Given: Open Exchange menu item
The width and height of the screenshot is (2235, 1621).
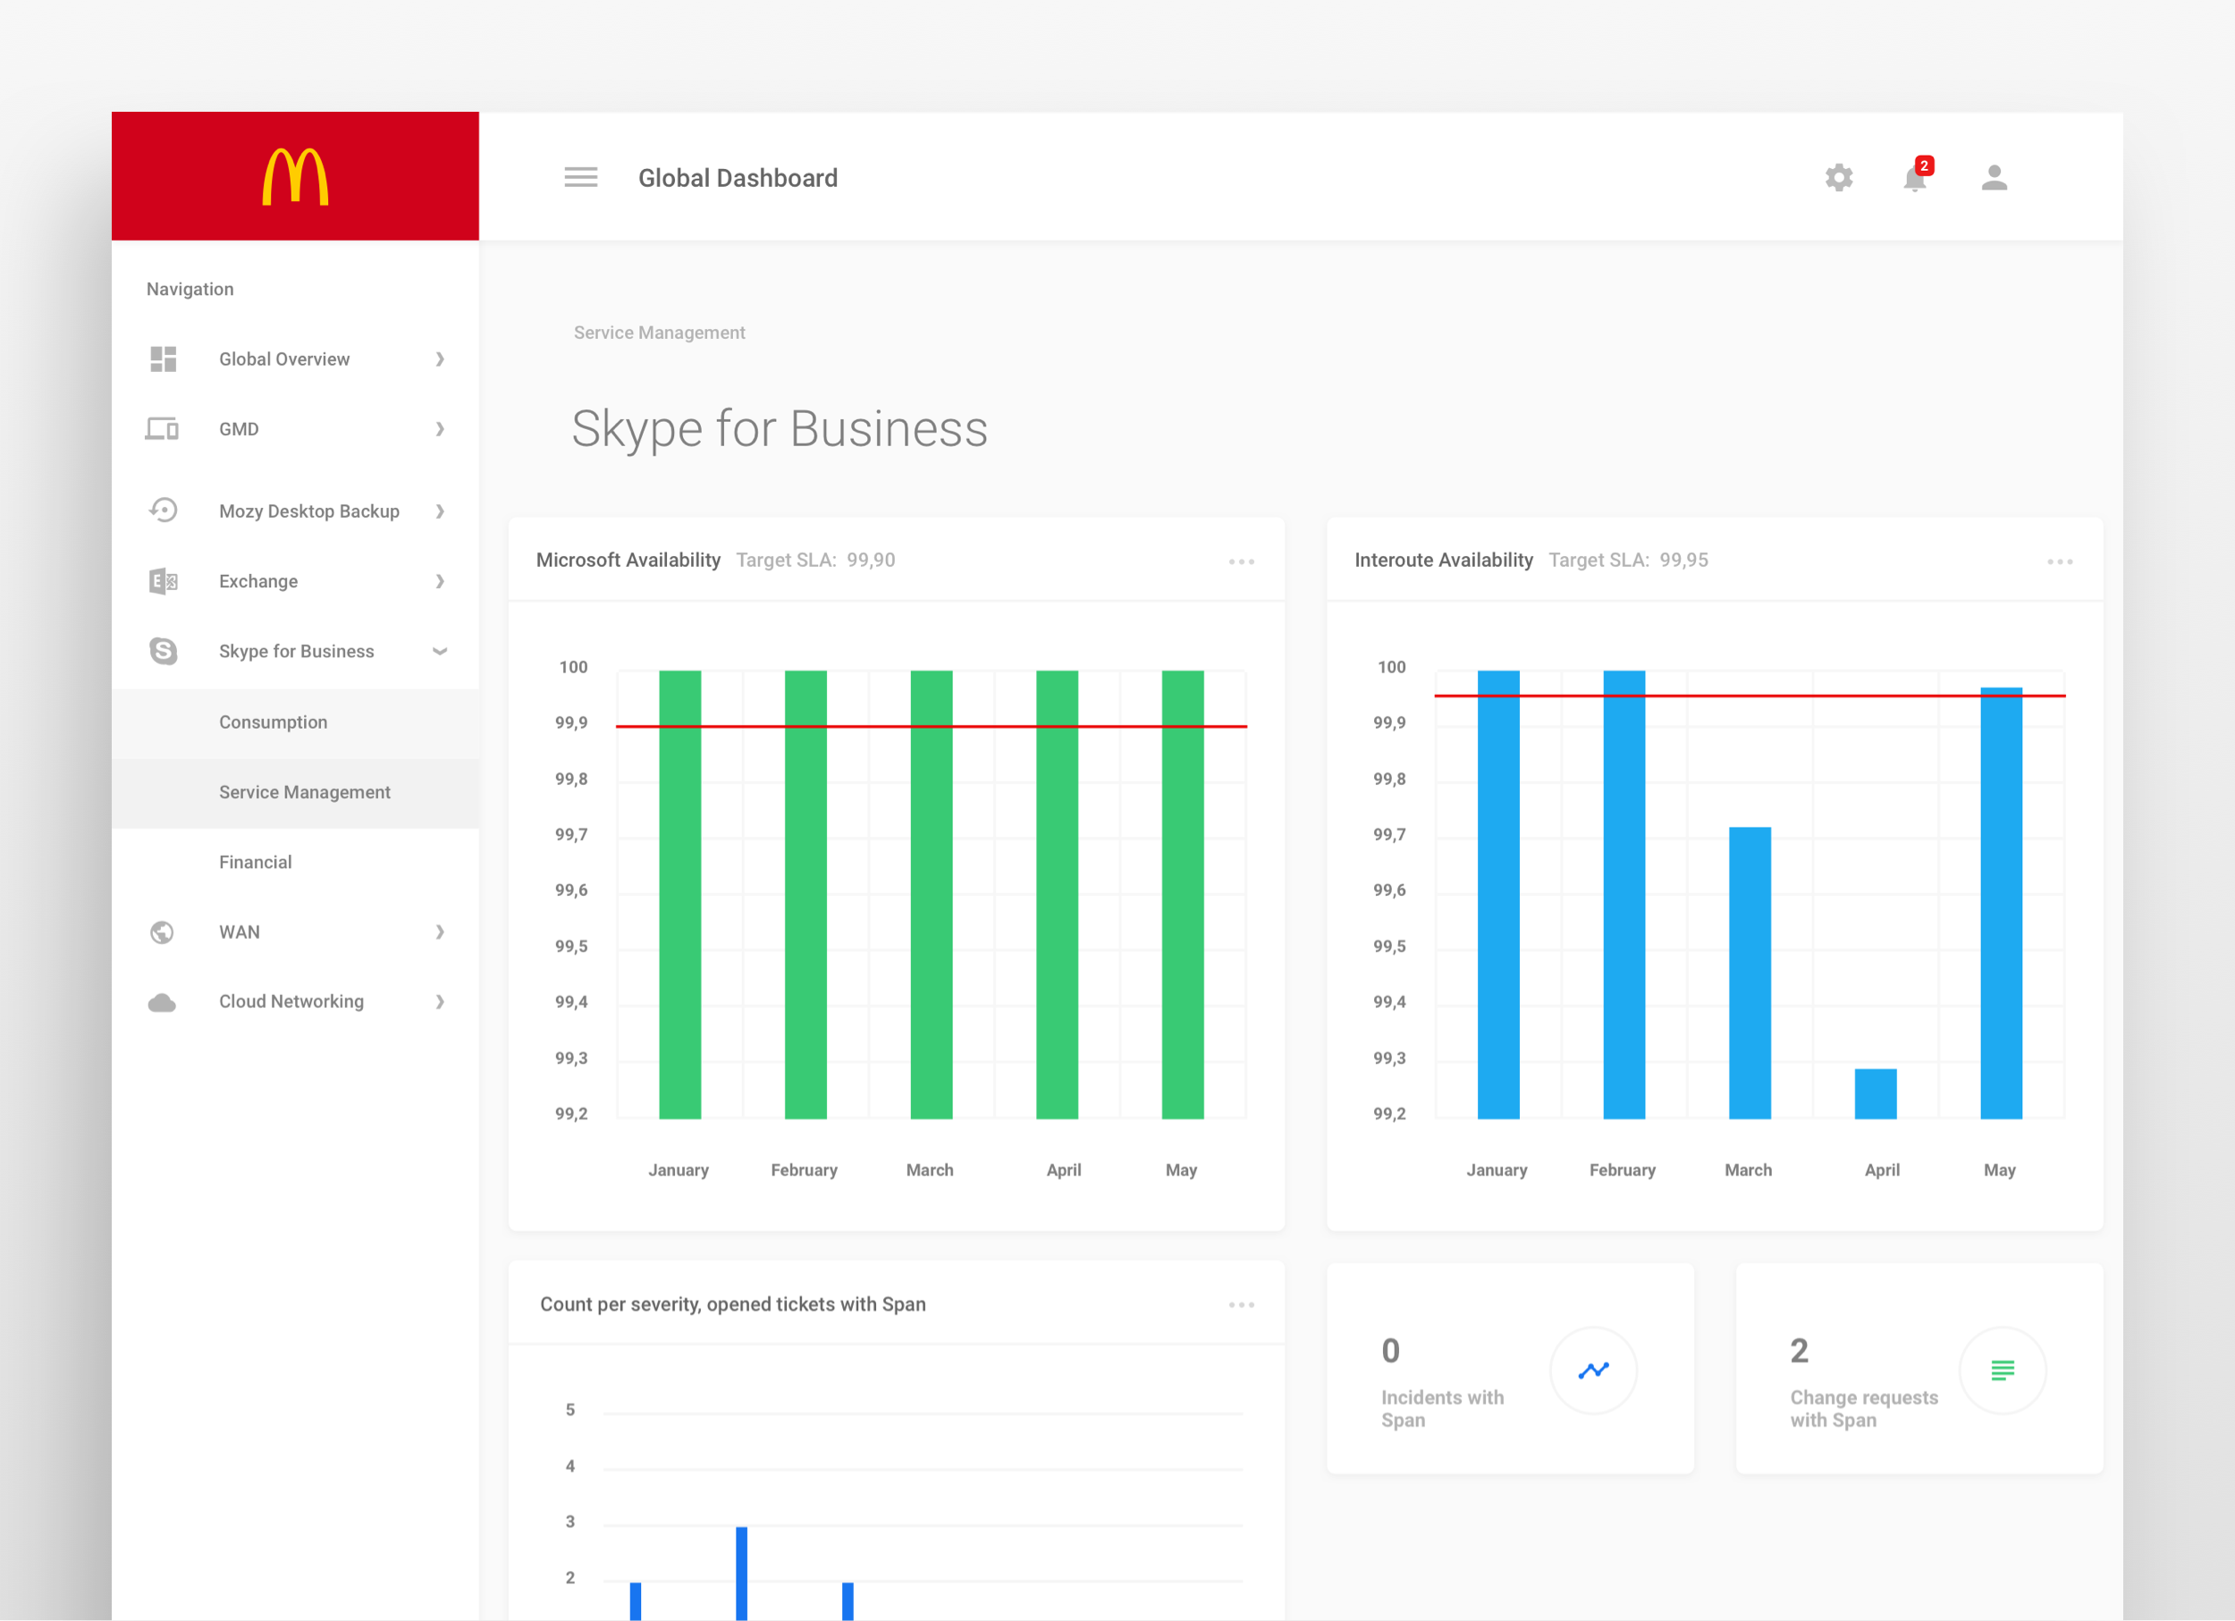Looking at the screenshot, I should (295, 581).
